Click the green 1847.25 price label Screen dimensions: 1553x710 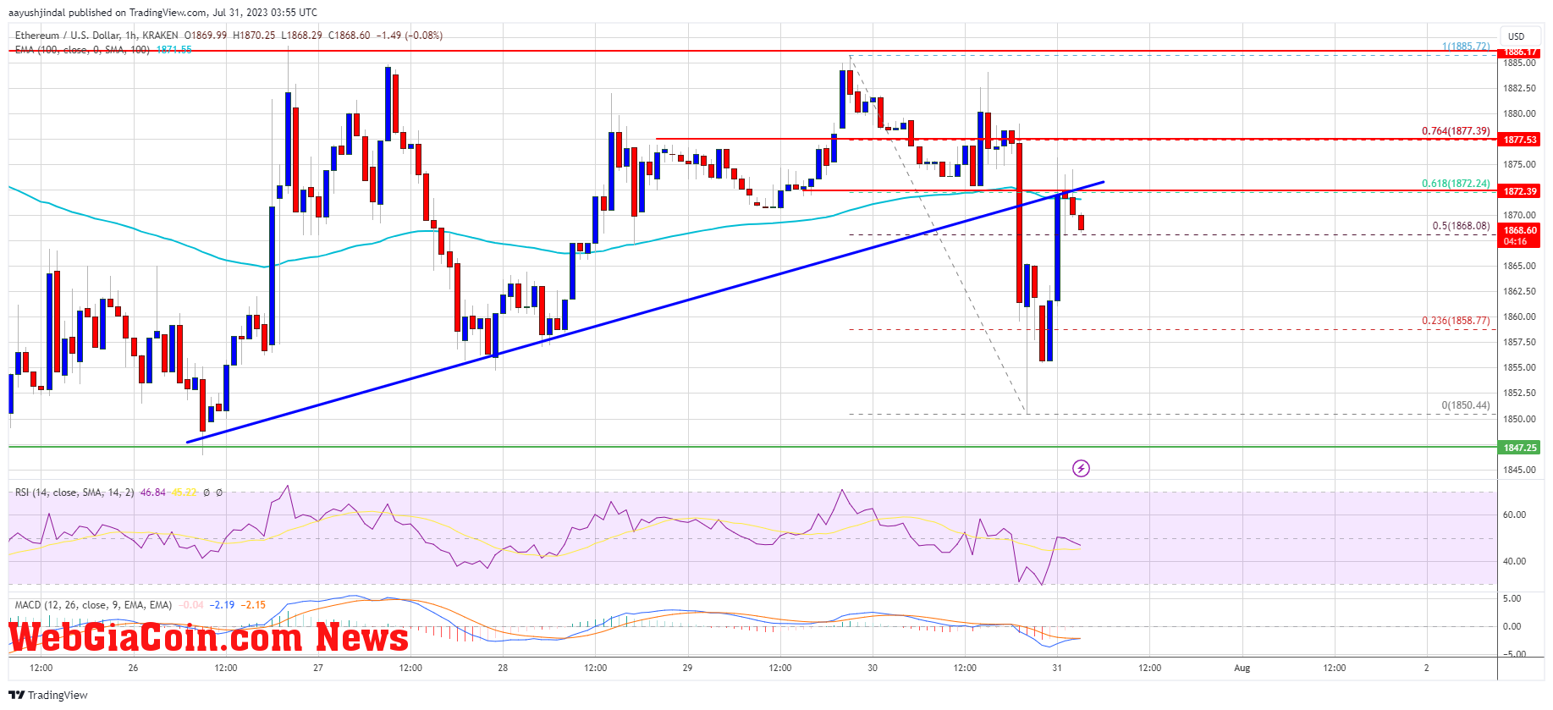click(1520, 448)
